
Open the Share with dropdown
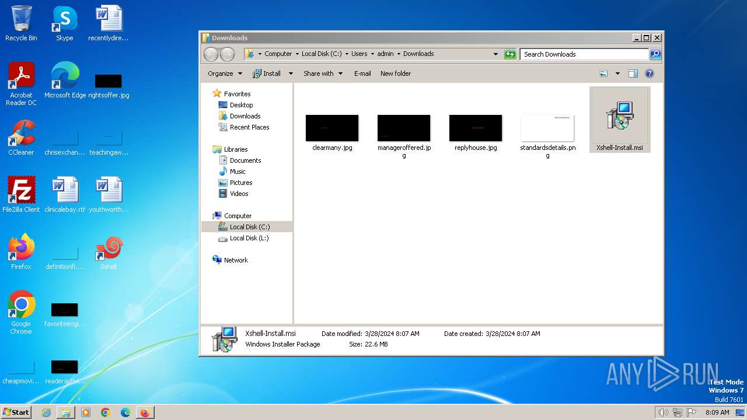pos(323,73)
